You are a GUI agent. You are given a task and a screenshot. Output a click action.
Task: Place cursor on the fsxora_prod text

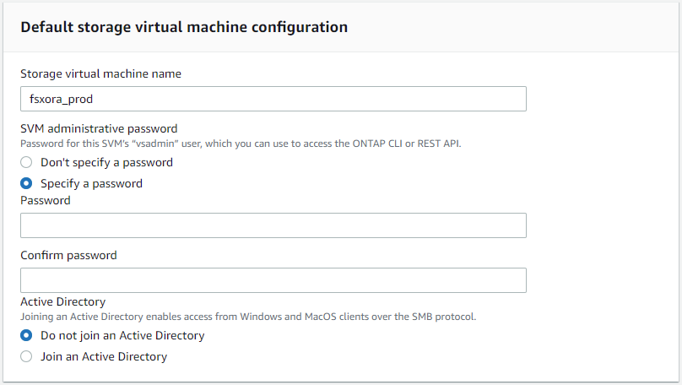coord(61,99)
